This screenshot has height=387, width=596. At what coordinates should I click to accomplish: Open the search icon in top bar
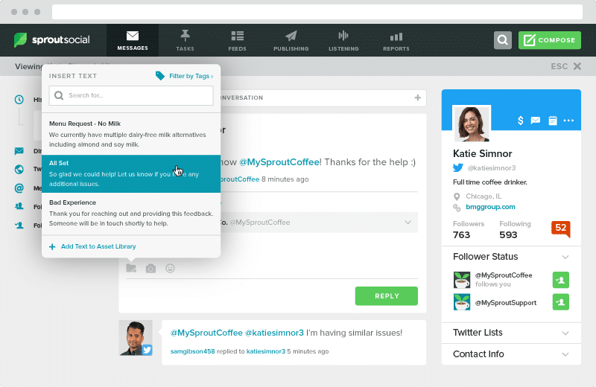pos(503,40)
